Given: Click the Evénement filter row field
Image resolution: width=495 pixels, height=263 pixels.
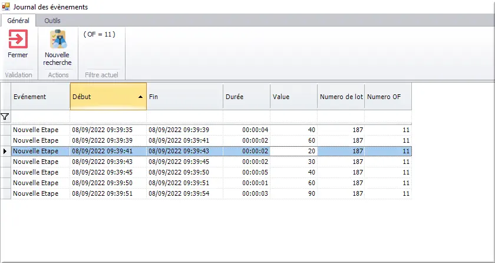Looking at the screenshot, I should [x=41, y=117].
